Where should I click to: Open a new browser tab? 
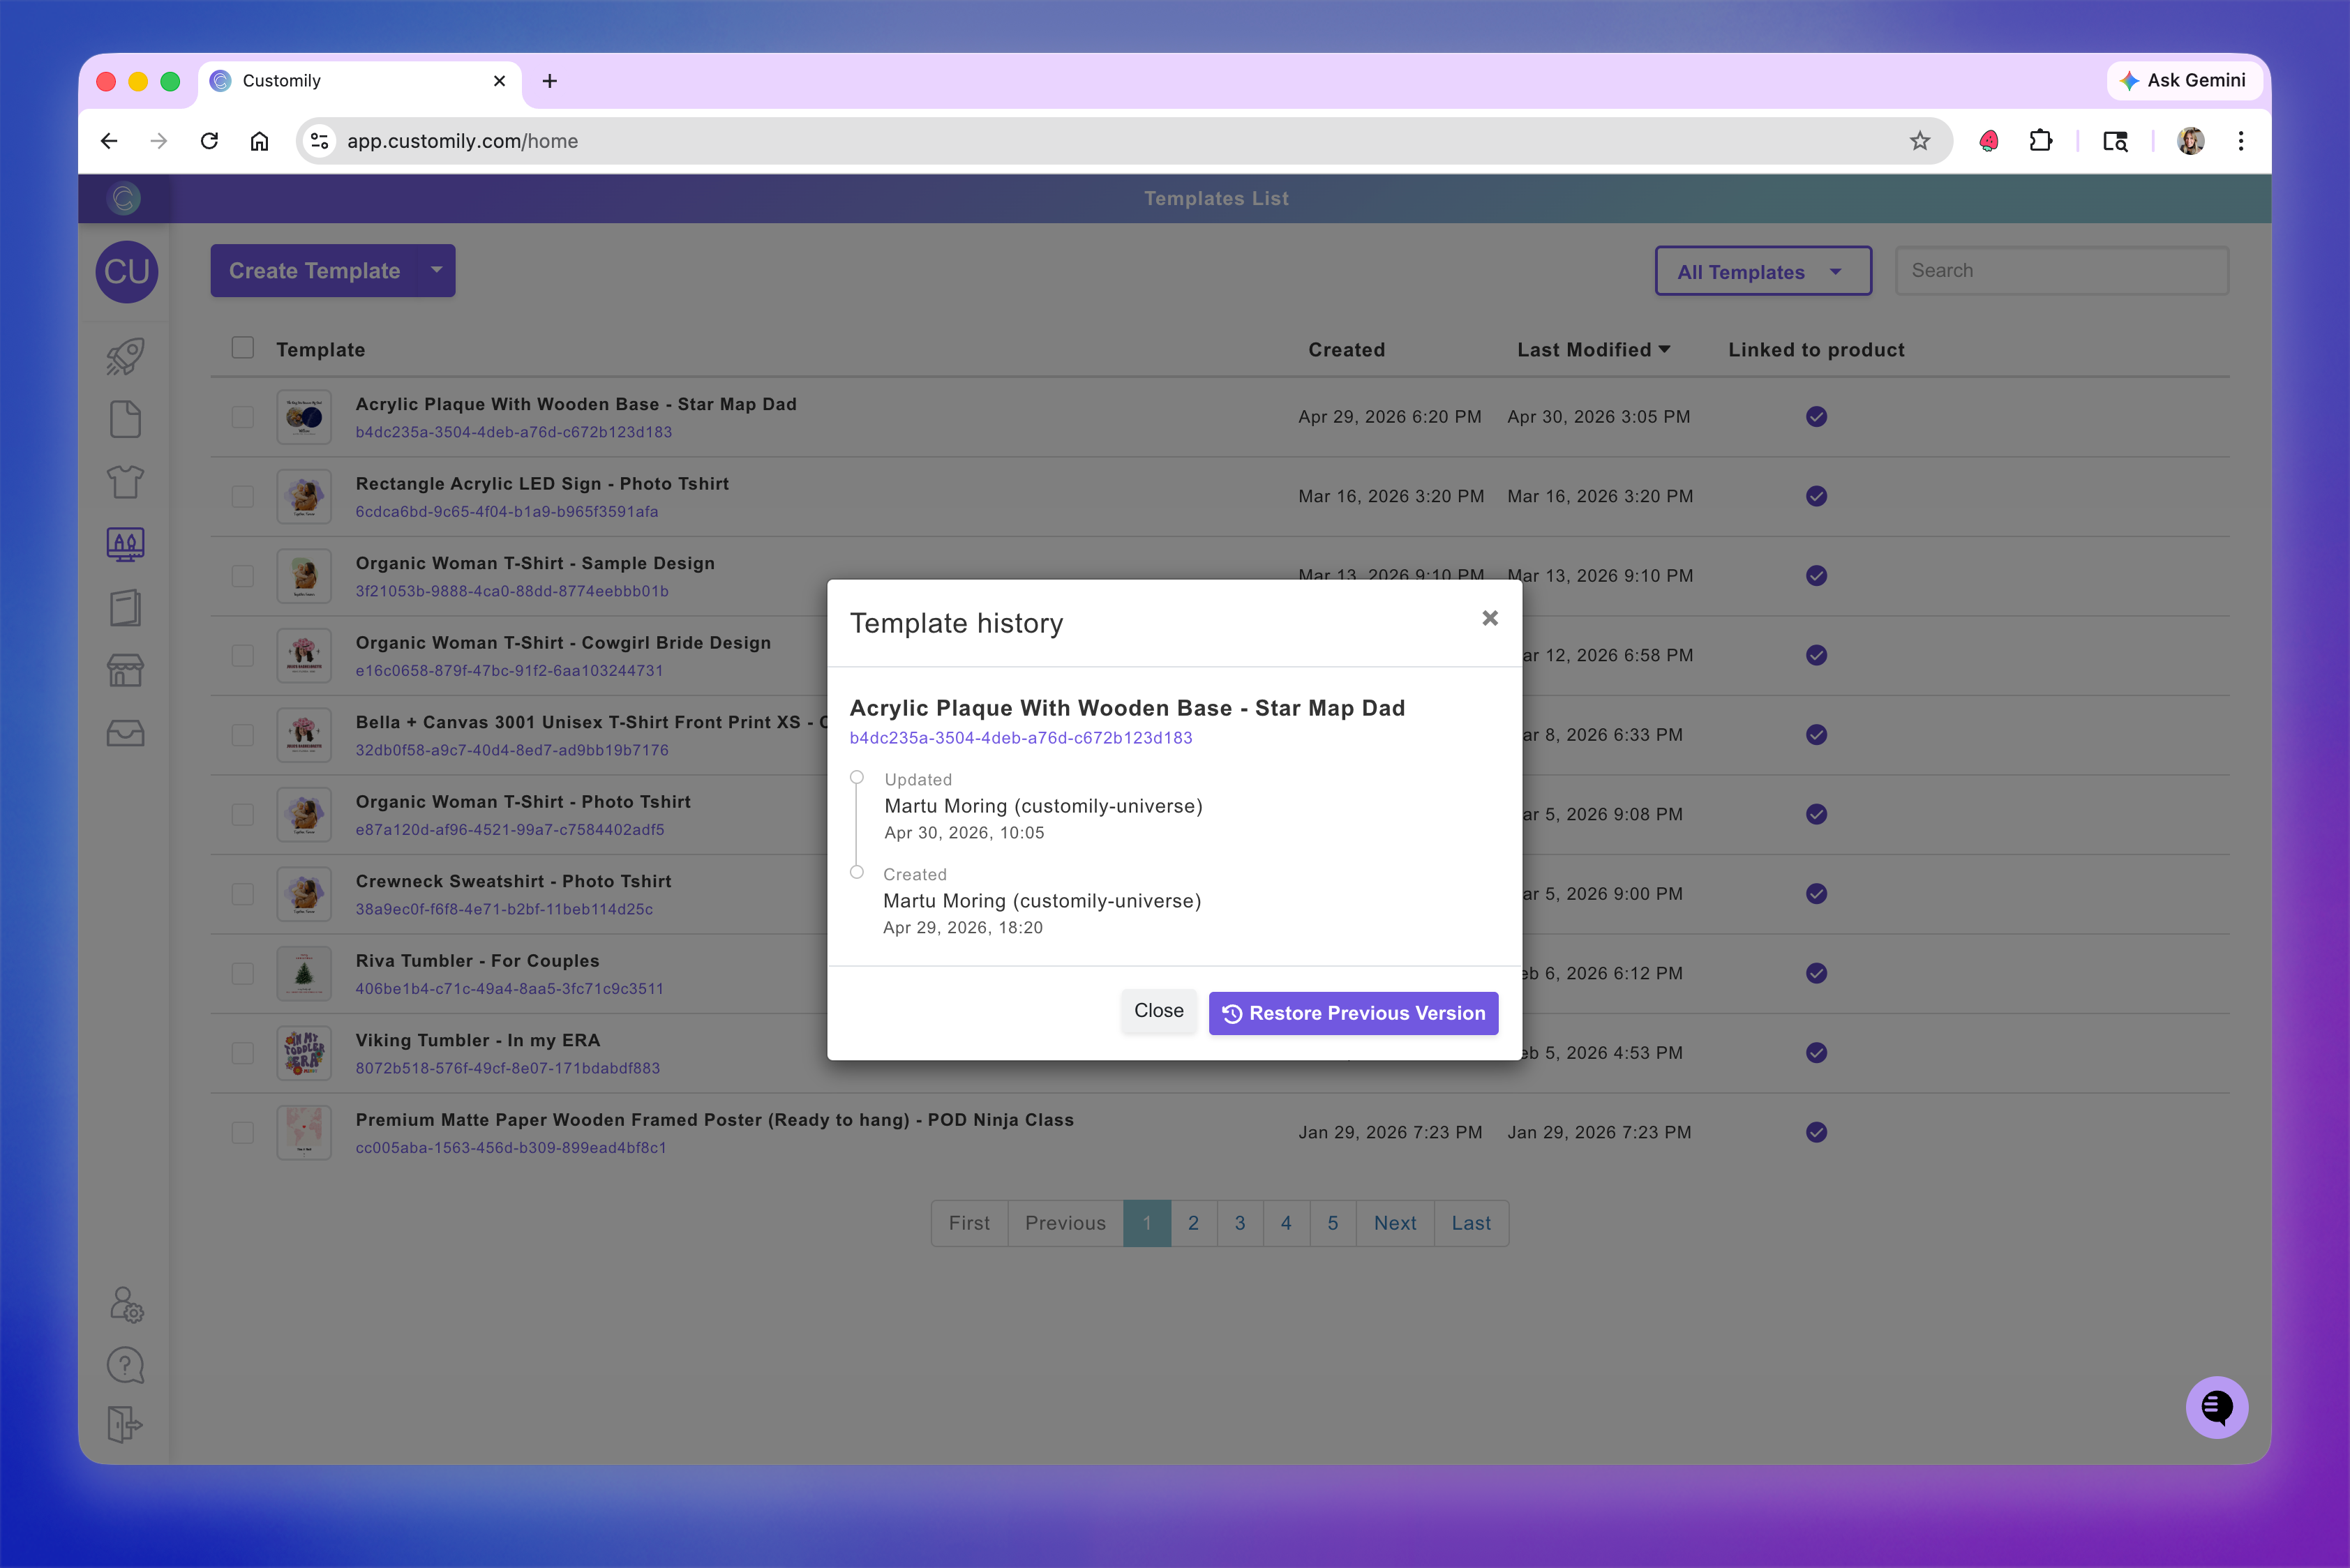click(549, 81)
